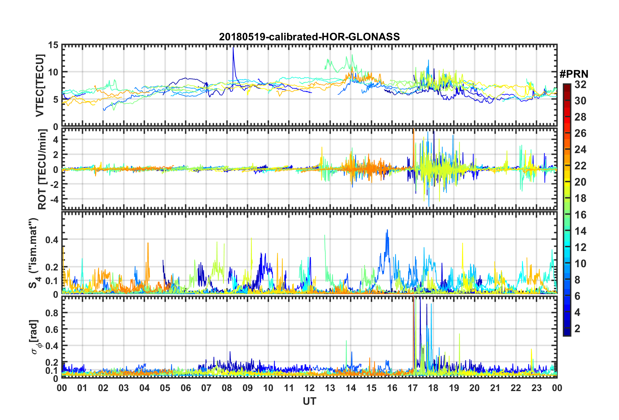619x420 pixels.
Task: Click the sigma-phi [rad] y-axis label
Action: coord(36,337)
